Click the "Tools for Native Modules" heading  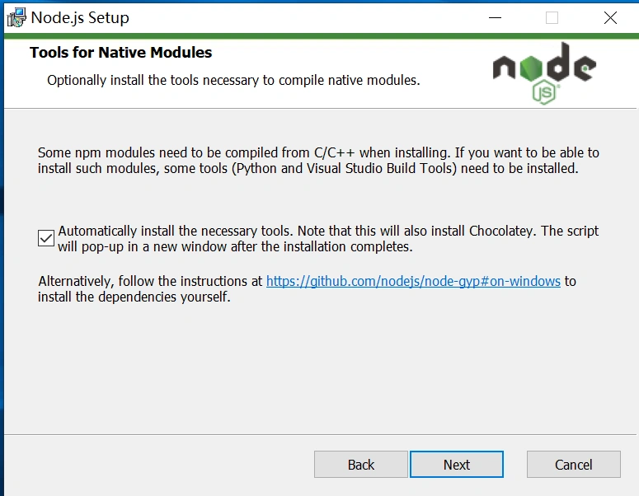(121, 53)
